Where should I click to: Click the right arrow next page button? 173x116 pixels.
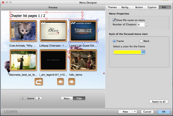(x=72, y=82)
